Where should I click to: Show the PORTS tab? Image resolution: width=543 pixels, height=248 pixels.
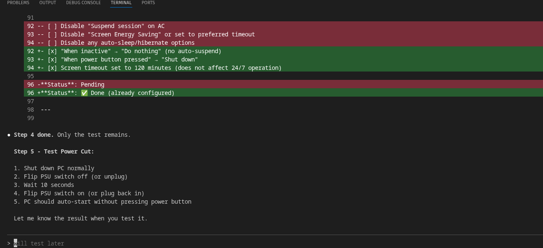coord(148,3)
